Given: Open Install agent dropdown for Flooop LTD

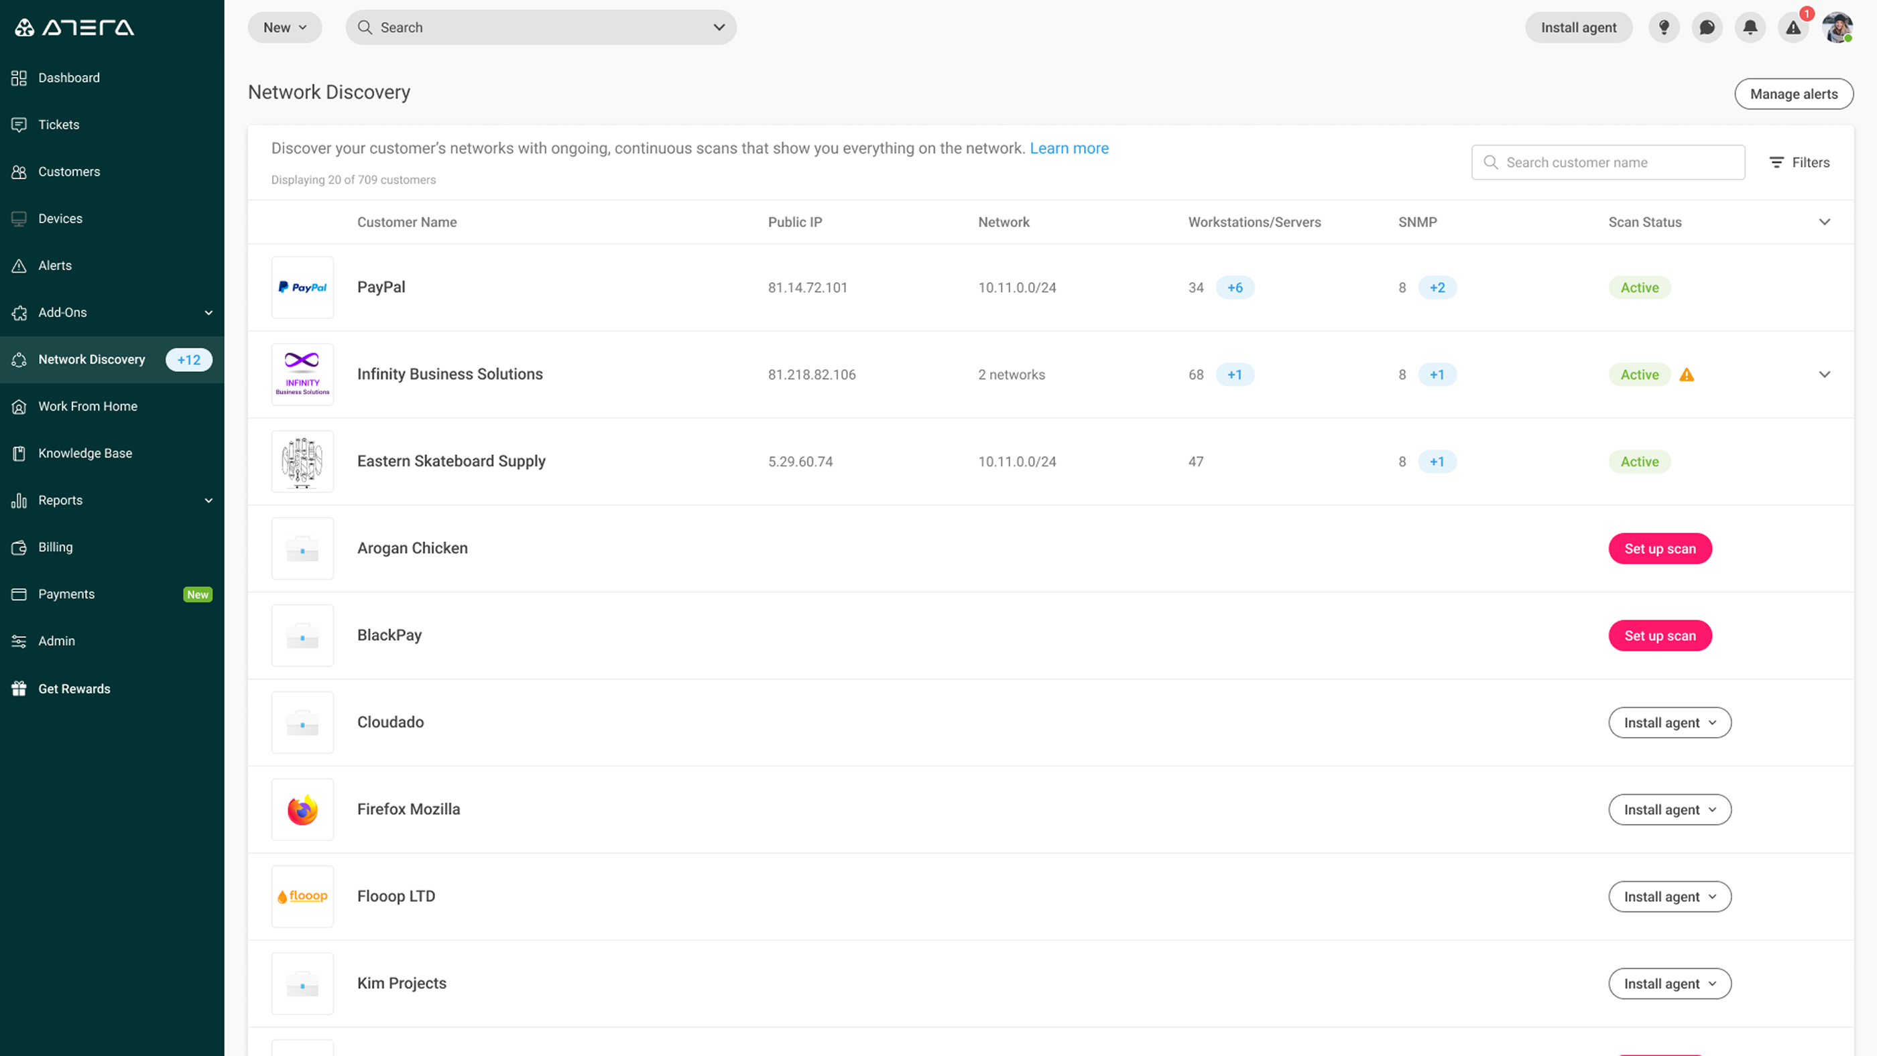Looking at the screenshot, I should [x=1670, y=897].
